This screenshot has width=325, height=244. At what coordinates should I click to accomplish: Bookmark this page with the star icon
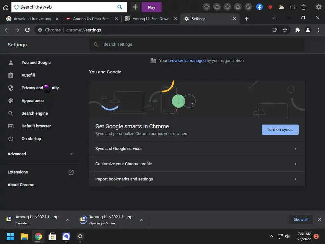[285, 30]
